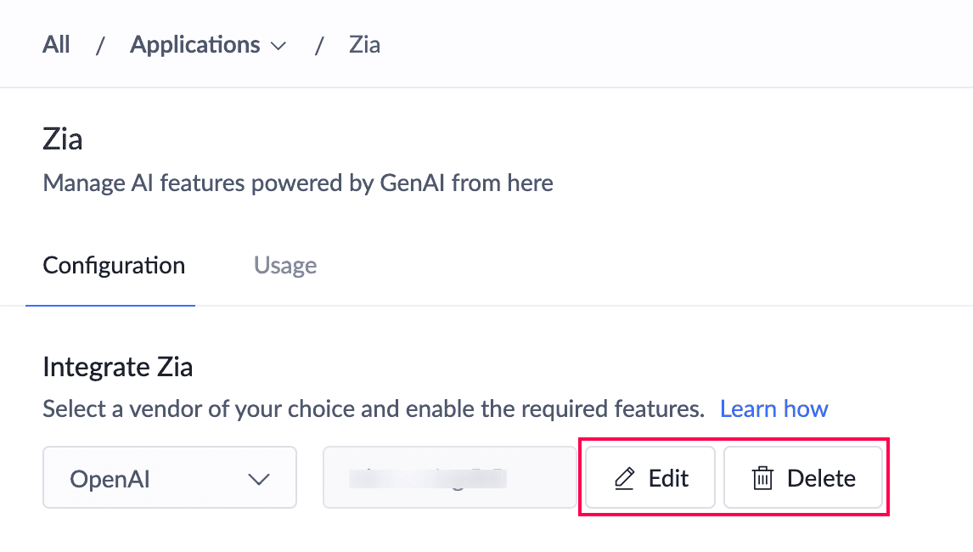973x552 pixels.
Task: Navigate to the Applications breadcrumb
Action: click(195, 45)
